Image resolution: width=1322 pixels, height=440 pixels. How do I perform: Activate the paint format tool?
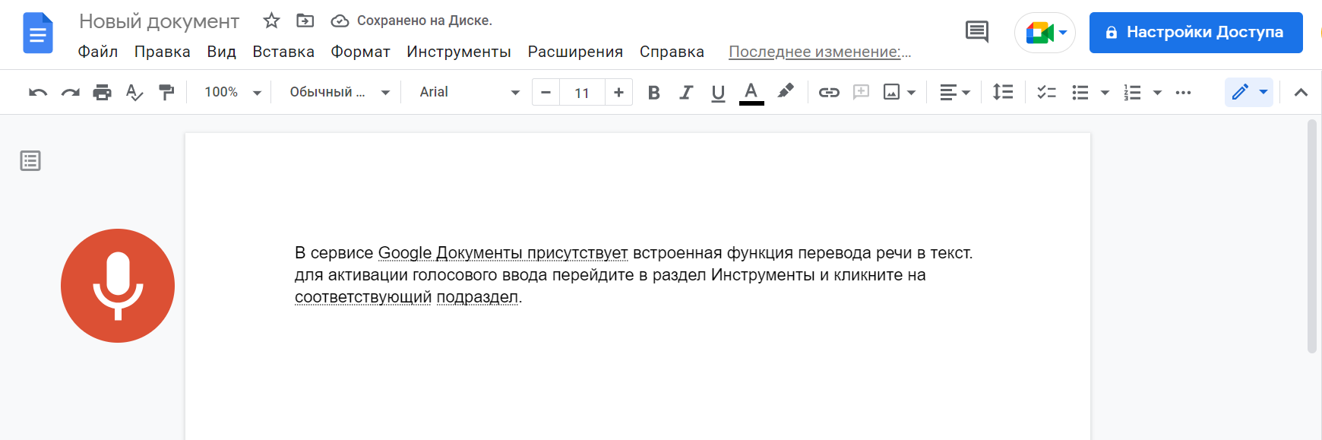(x=166, y=93)
